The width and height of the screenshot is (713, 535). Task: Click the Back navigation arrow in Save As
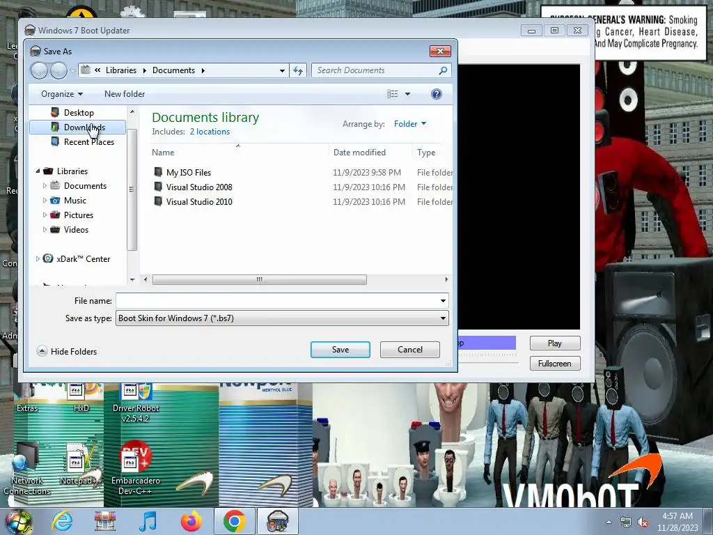tap(39, 70)
